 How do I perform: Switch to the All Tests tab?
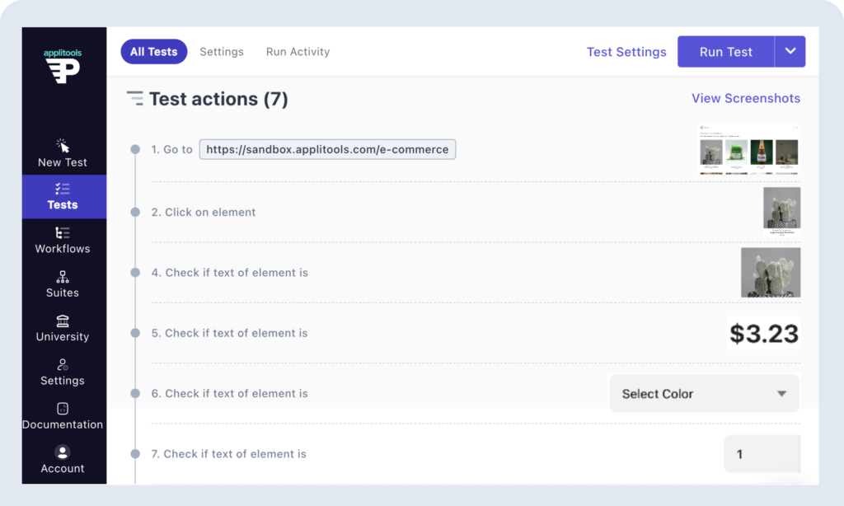[153, 52]
